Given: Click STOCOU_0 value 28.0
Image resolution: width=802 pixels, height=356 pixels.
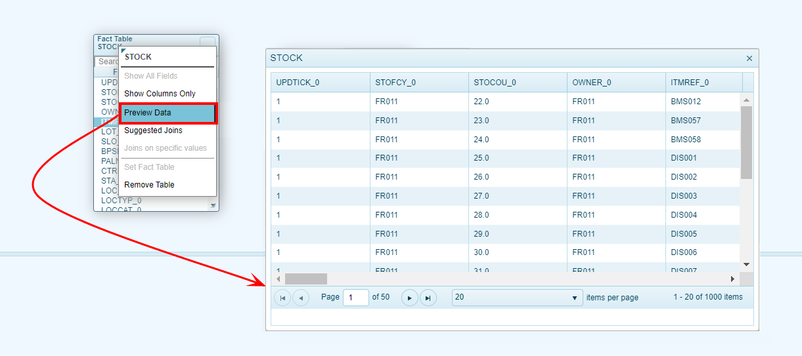Looking at the screenshot, I should (x=518, y=215).
